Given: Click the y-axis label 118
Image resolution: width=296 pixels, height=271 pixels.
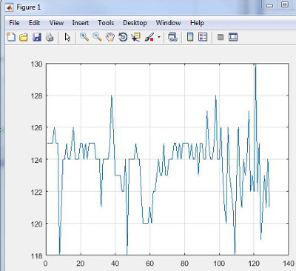Looking at the screenshot, I should (36, 255).
